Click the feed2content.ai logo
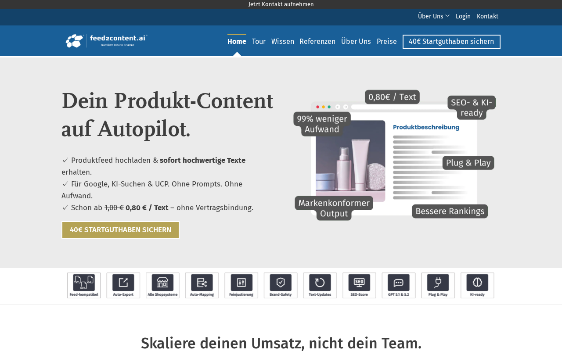Screen dimensions: 562x351 point(106,41)
